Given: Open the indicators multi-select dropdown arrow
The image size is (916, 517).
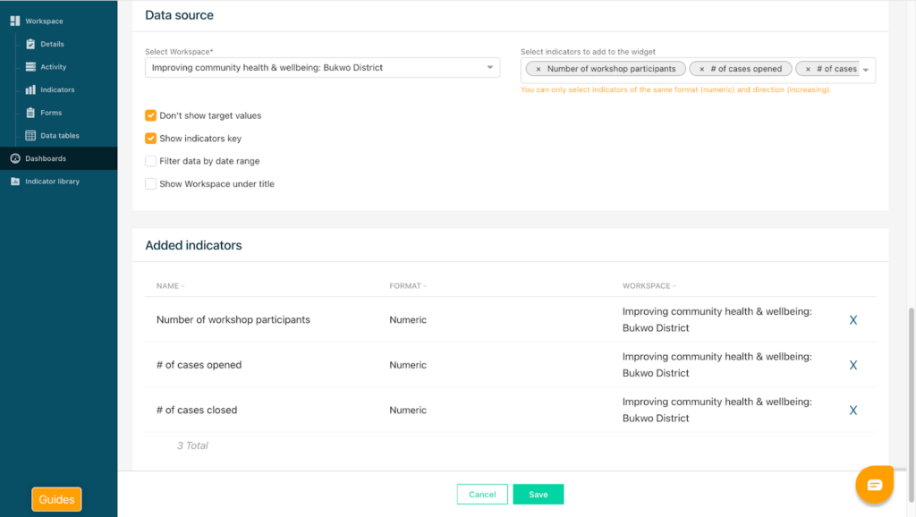Looking at the screenshot, I should tap(866, 70).
